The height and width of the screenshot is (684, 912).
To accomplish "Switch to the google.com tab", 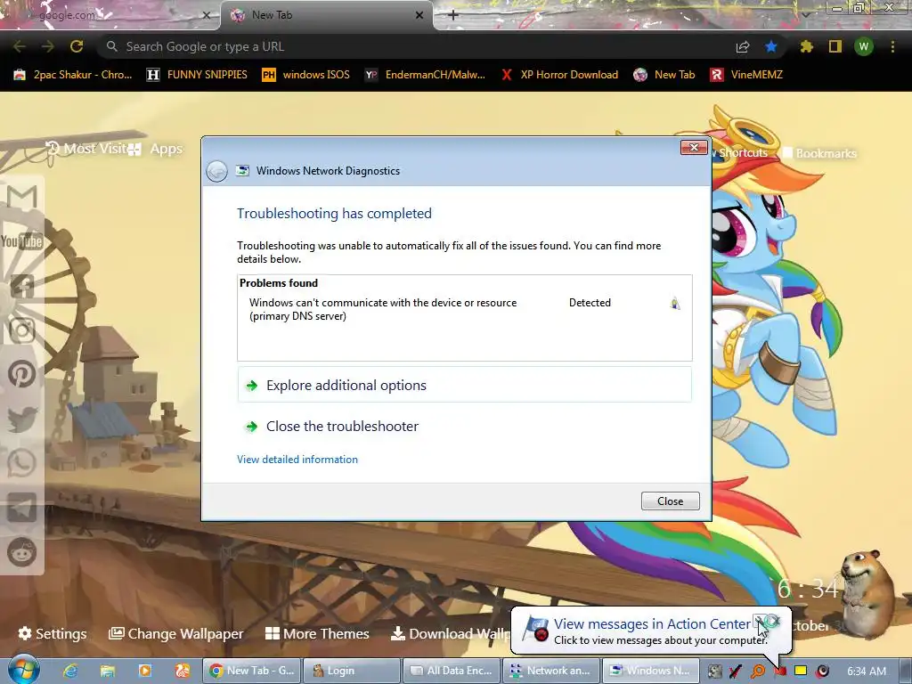I will pos(108,15).
